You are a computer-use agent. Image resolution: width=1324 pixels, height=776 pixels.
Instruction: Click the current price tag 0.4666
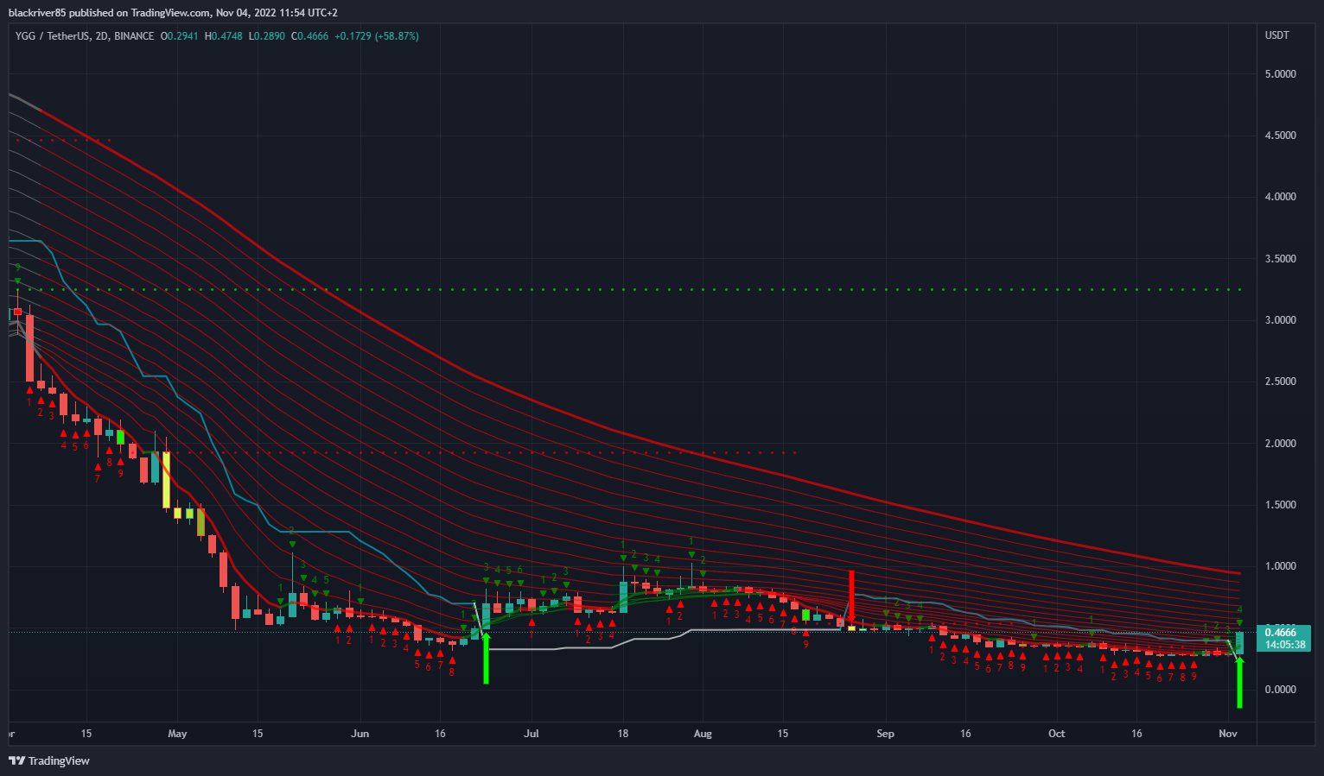pyautogui.click(x=1283, y=633)
